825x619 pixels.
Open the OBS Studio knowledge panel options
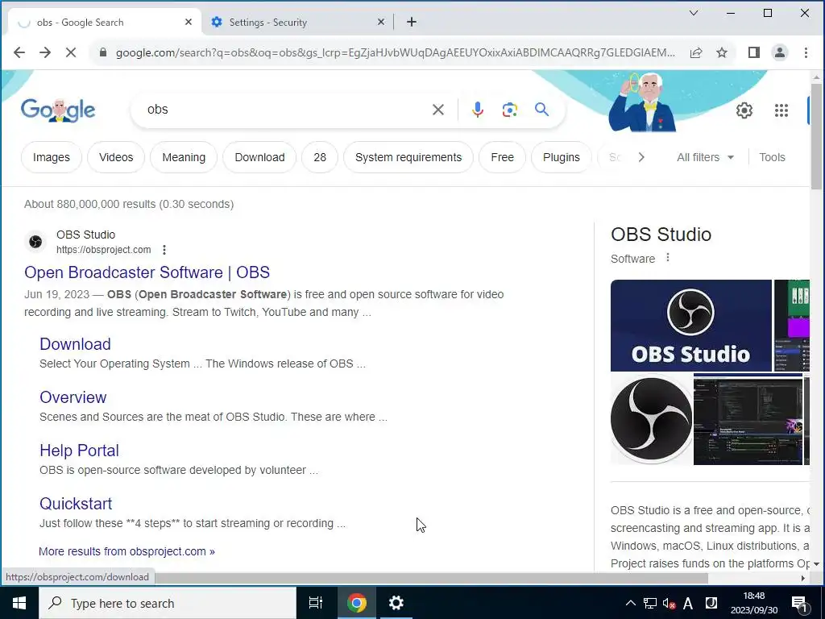pyautogui.click(x=668, y=257)
